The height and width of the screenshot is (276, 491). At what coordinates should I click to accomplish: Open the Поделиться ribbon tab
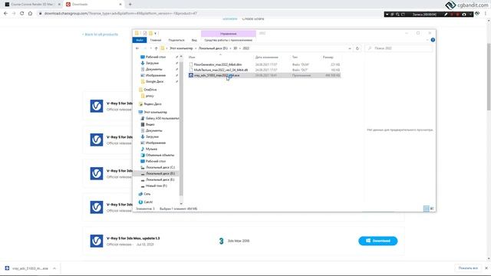point(176,40)
